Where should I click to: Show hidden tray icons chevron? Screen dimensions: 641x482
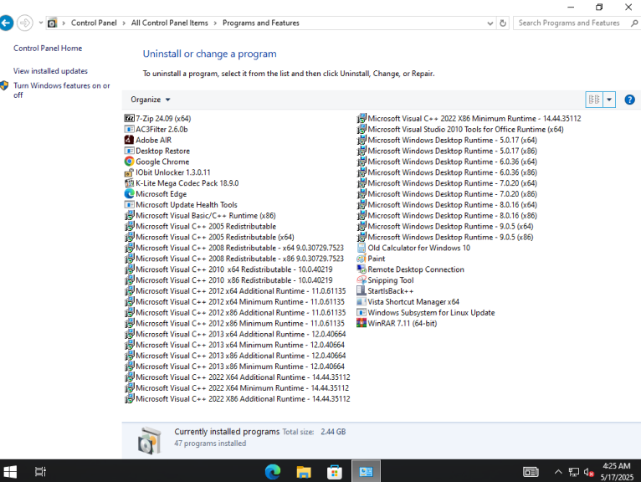click(x=558, y=472)
